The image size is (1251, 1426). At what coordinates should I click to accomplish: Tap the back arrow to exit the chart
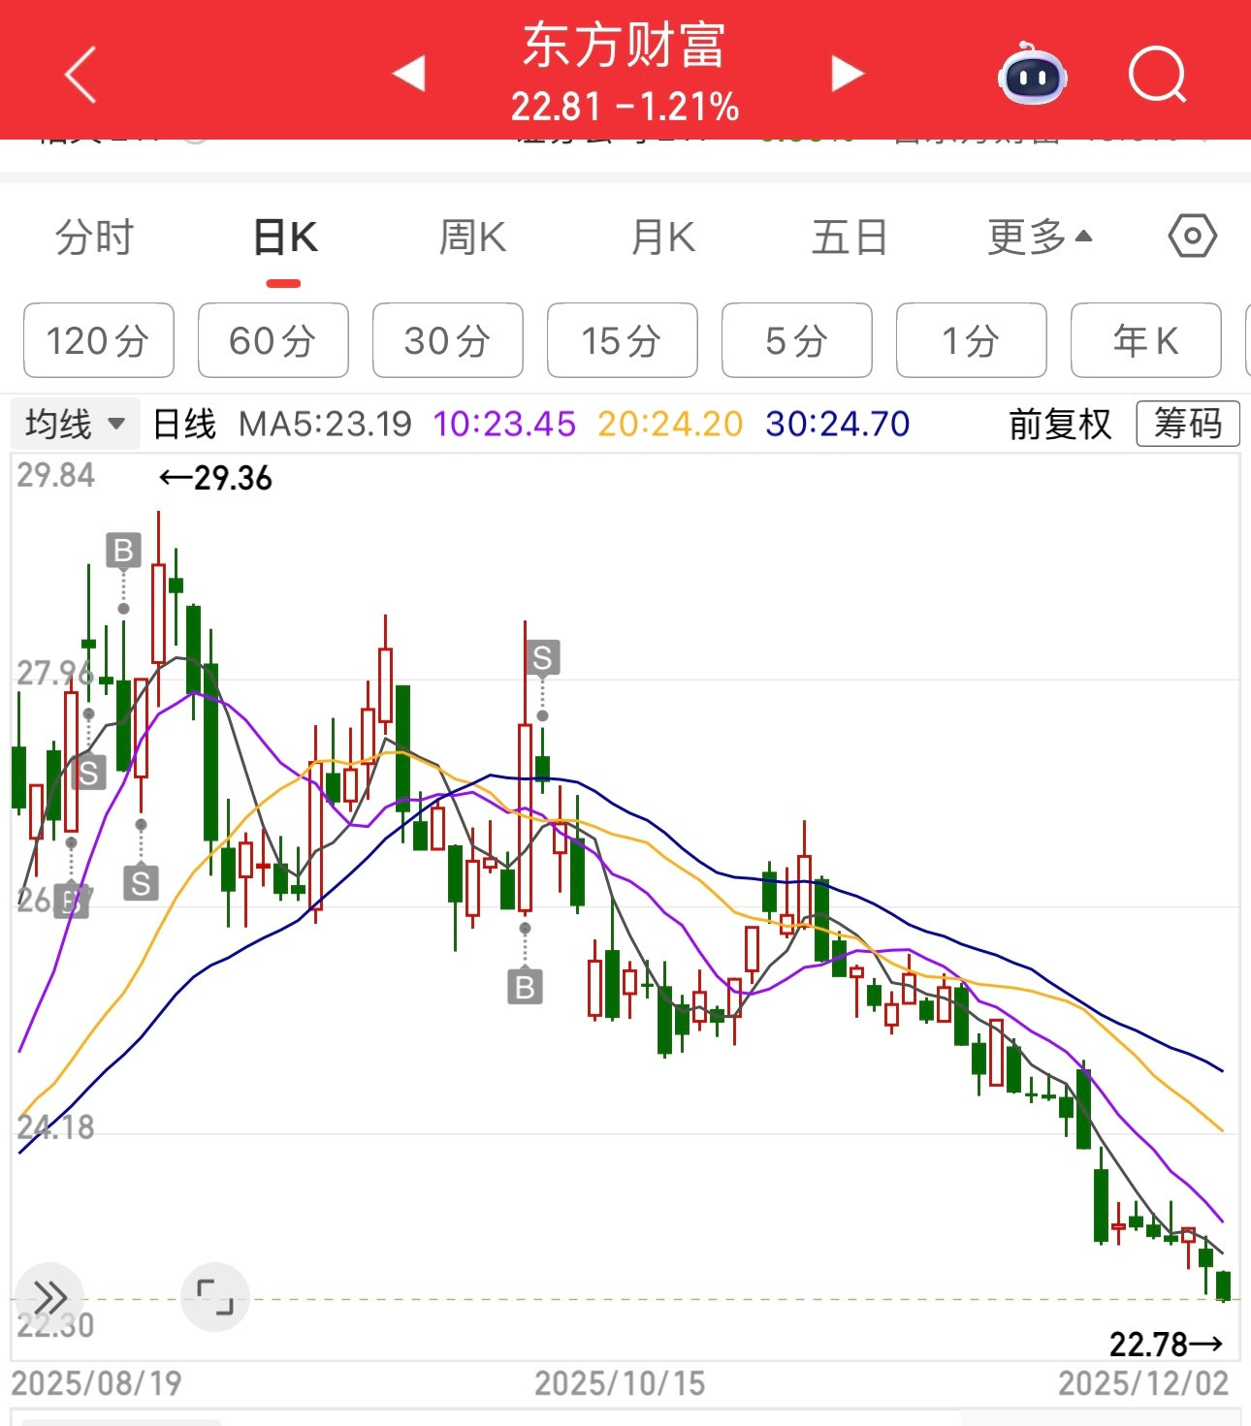(x=81, y=74)
